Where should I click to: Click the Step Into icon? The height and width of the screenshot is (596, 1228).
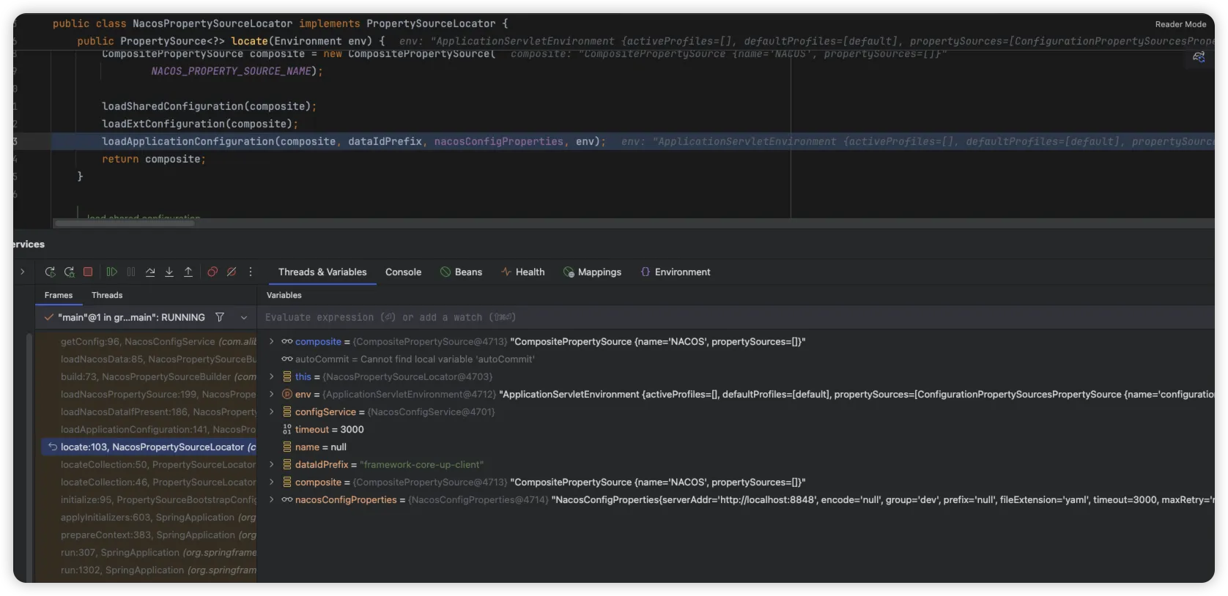169,272
